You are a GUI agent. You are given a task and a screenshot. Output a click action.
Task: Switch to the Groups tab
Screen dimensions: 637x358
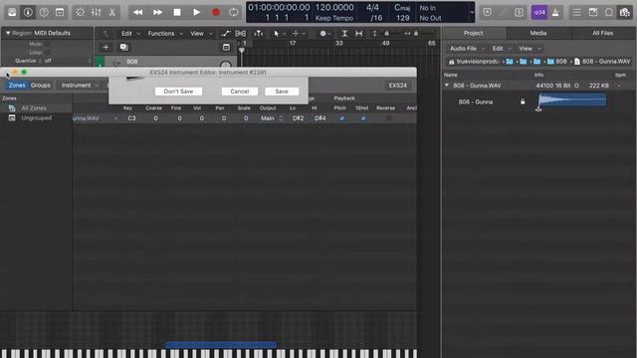(x=41, y=86)
